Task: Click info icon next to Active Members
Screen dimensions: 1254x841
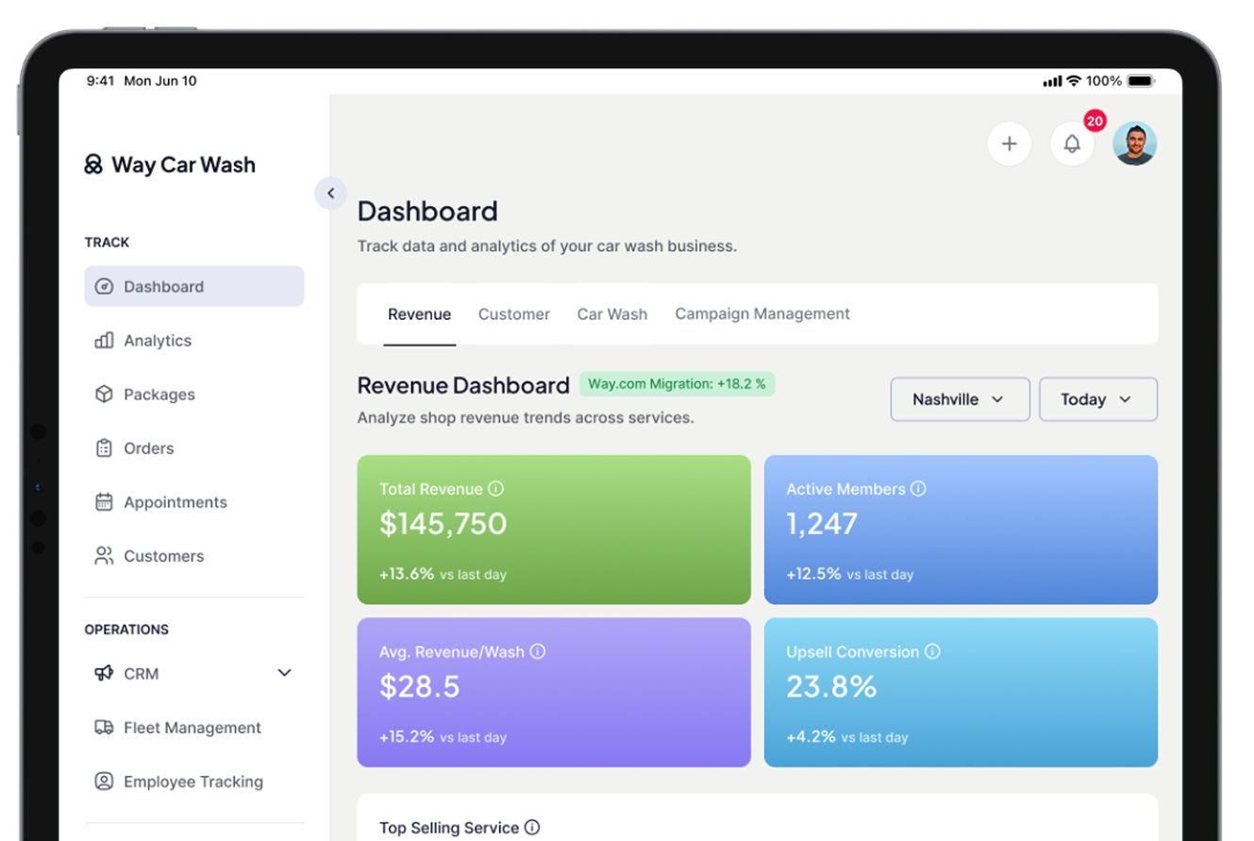Action: click(918, 489)
